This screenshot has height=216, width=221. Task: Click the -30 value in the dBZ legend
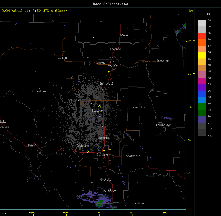click(x=210, y=135)
